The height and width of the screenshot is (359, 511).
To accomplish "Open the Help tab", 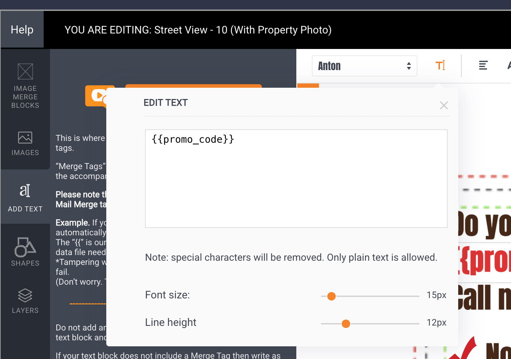I will [22, 30].
